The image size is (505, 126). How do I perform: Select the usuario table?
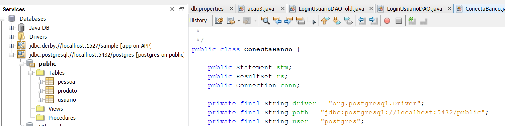pyautogui.click(x=67, y=100)
